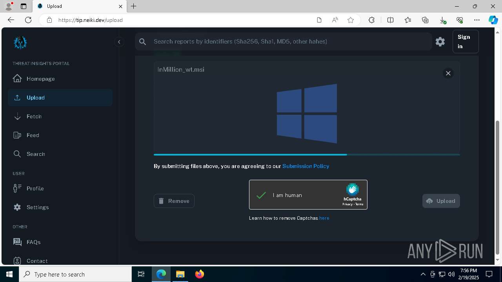Screen dimensions: 502x282
Task: Open the Submission Policy link
Action: (x=306, y=166)
